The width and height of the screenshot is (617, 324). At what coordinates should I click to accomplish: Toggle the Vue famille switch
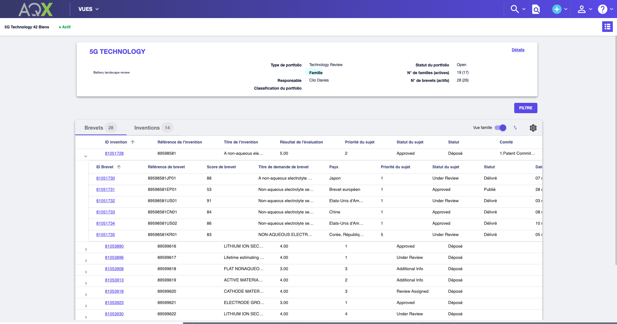(500, 128)
